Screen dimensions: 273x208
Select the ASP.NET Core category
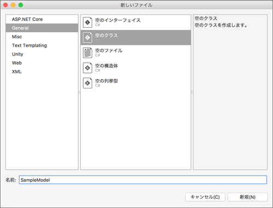[x=42, y=19]
